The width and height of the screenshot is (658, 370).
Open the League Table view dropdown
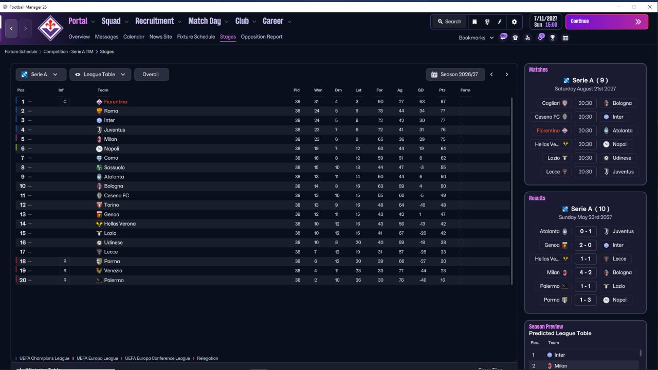[x=100, y=75]
